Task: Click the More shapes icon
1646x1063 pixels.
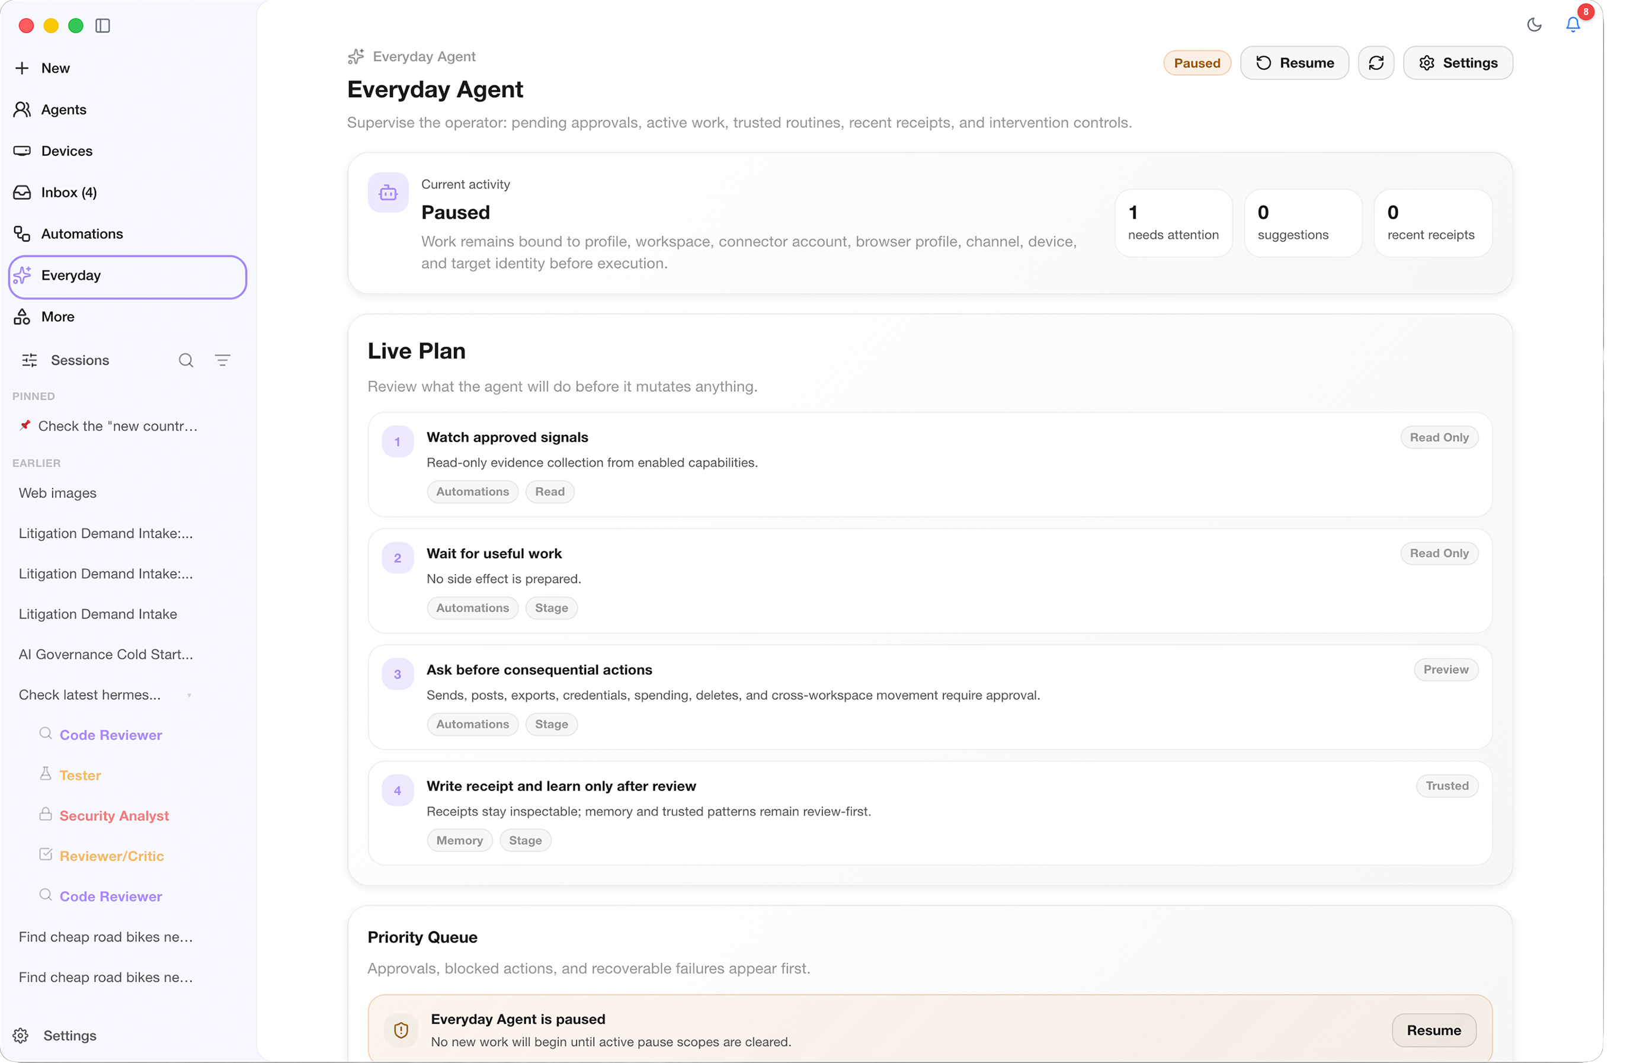Action: (x=22, y=316)
